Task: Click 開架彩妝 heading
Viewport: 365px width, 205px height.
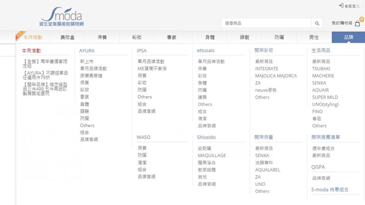Action: click(x=263, y=50)
